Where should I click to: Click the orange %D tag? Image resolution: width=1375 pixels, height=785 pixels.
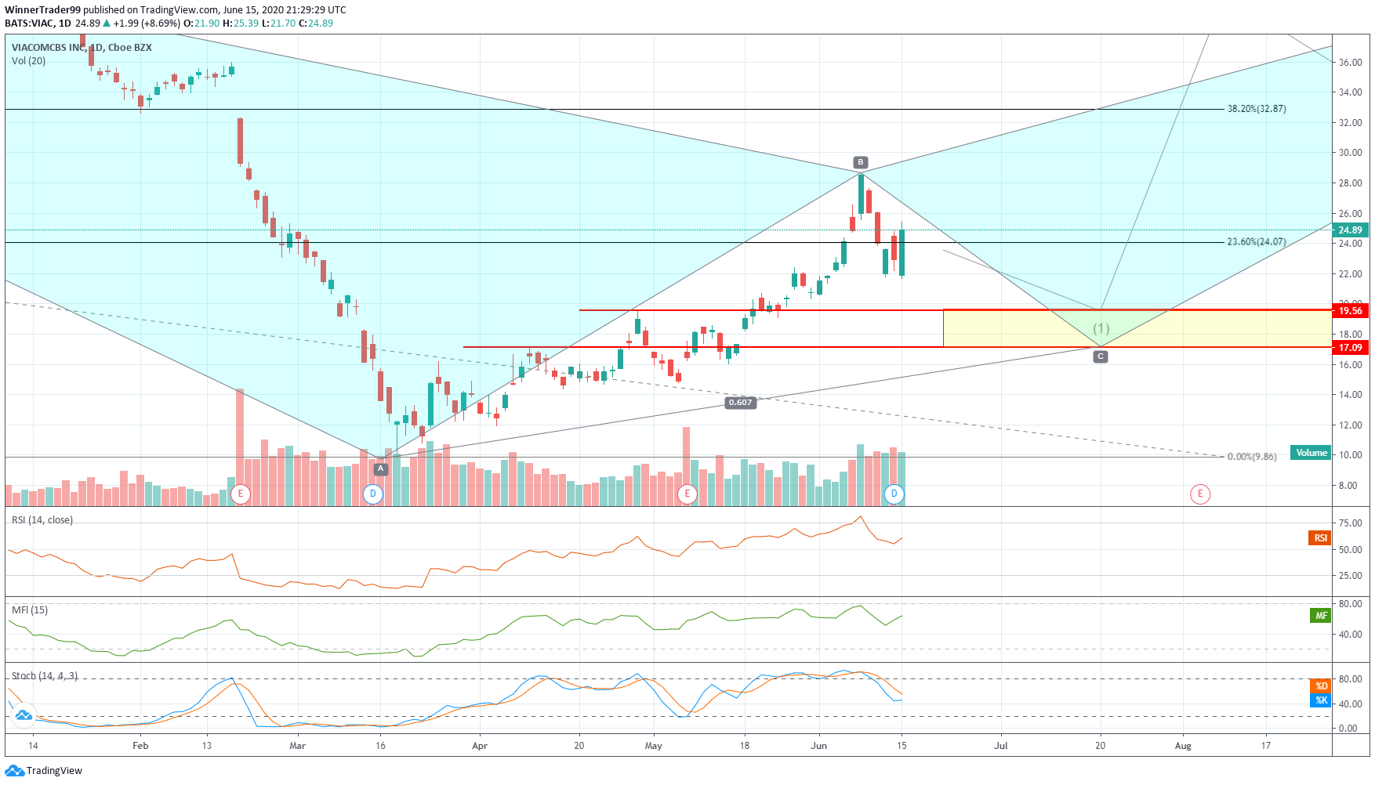[1321, 686]
